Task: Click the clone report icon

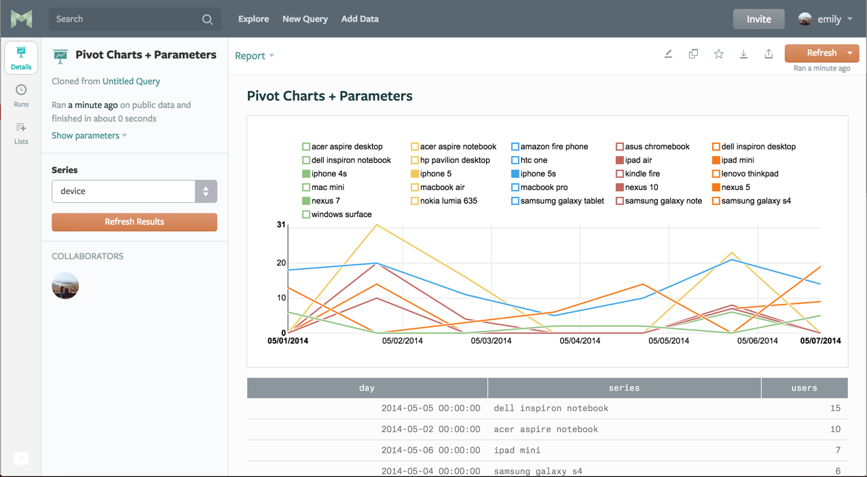Action: click(693, 54)
